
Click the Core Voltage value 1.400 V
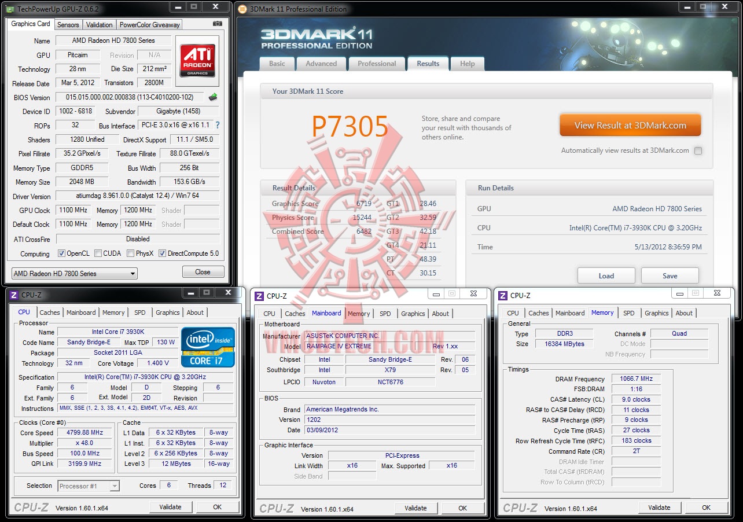pos(158,363)
